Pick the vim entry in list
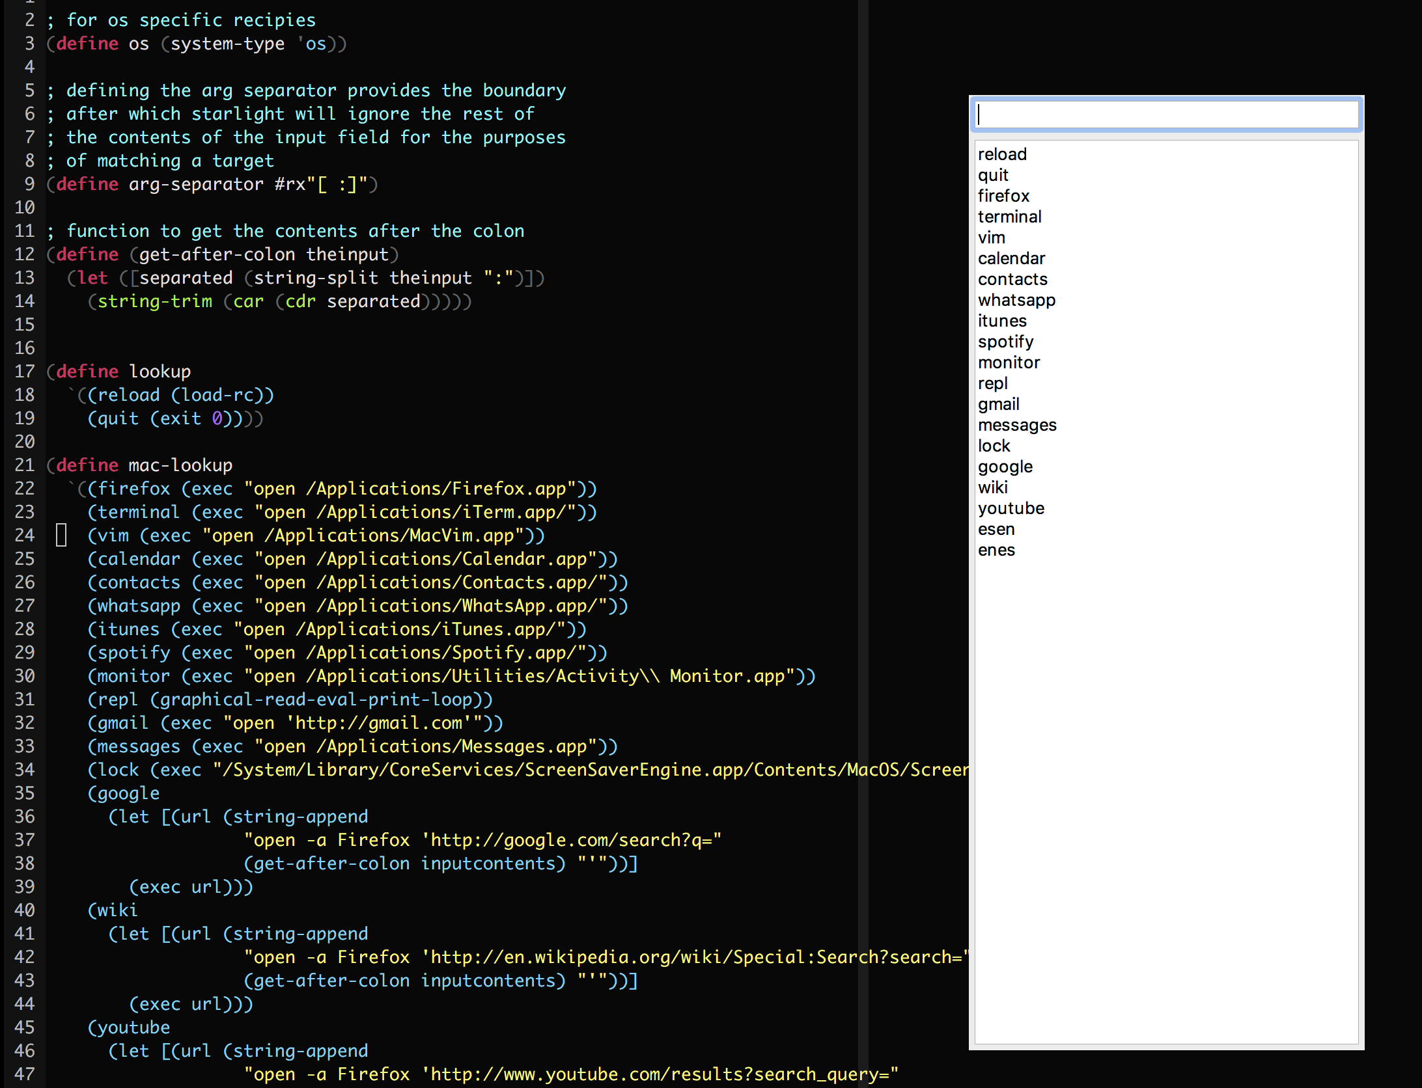Screen dimensions: 1422x1088 (992, 238)
